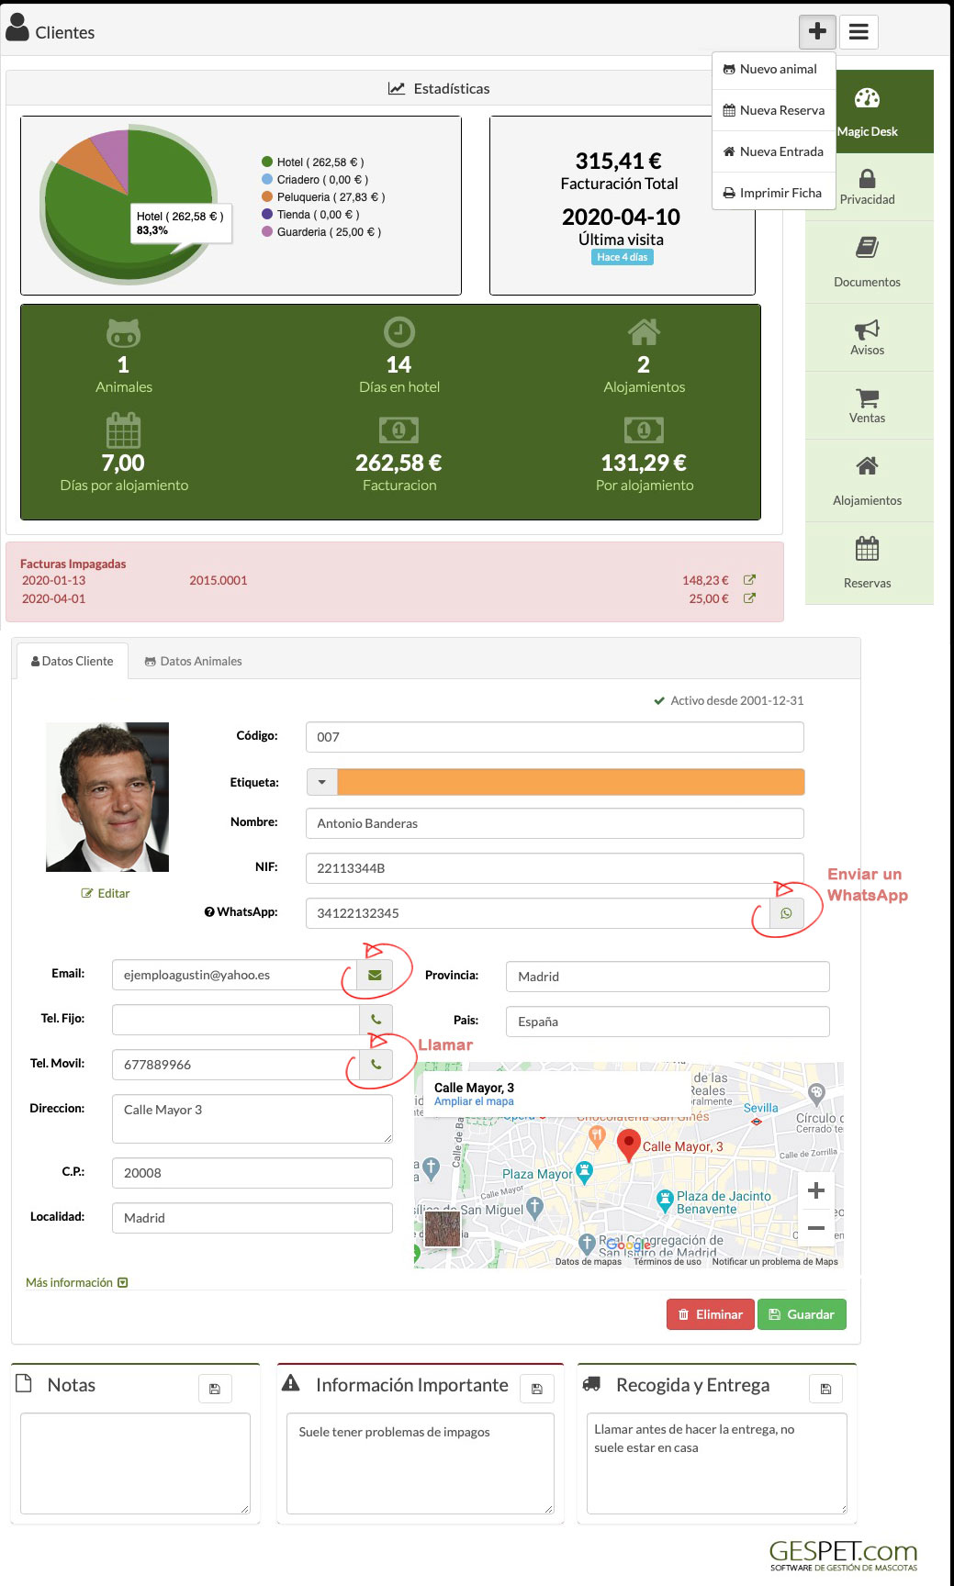The height and width of the screenshot is (1586, 954).
Task: Switch to Datos Animales tab
Action: coord(193,661)
